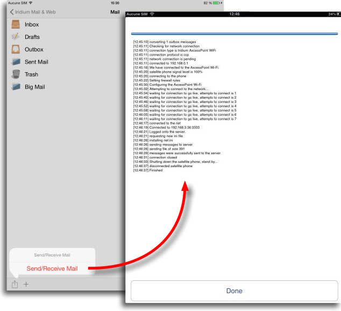Click the 'Finished' log line

click(148, 170)
